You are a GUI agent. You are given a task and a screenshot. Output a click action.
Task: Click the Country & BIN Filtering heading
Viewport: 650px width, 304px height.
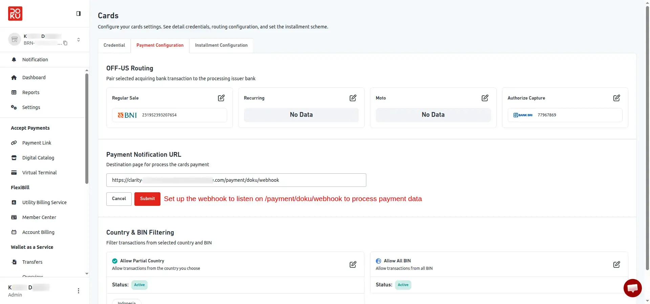140,233
